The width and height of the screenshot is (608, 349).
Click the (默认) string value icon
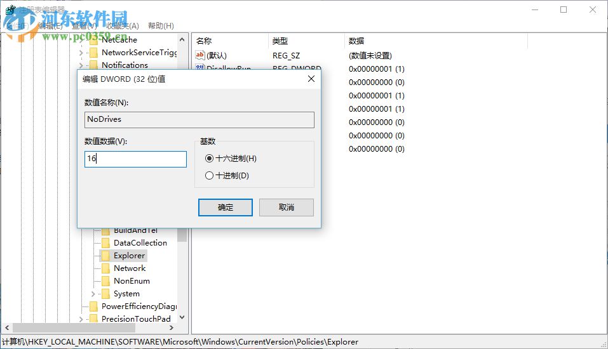199,55
